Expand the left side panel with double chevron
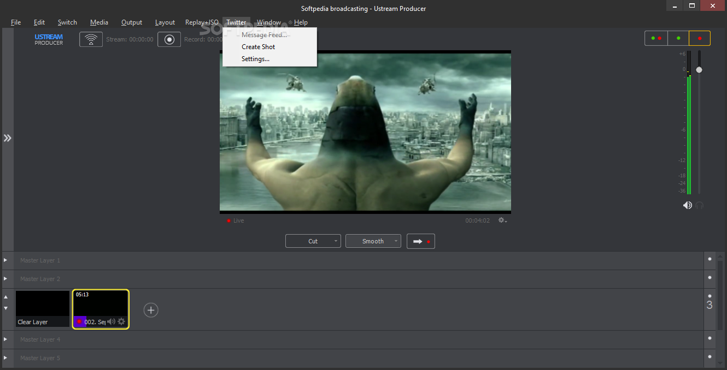 click(7, 138)
